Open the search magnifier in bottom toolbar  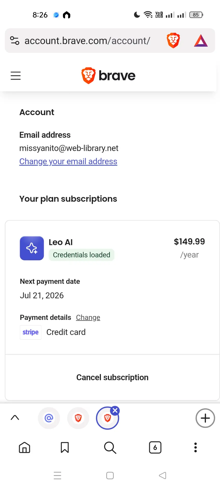point(110,447)
